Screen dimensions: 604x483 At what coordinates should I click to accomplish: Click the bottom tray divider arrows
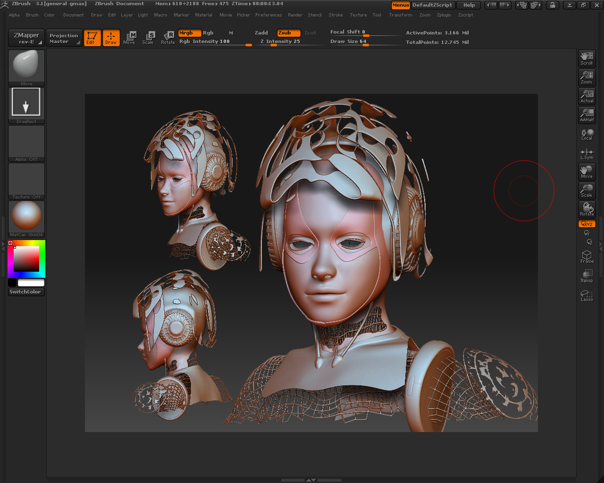[x=311, y=480]
